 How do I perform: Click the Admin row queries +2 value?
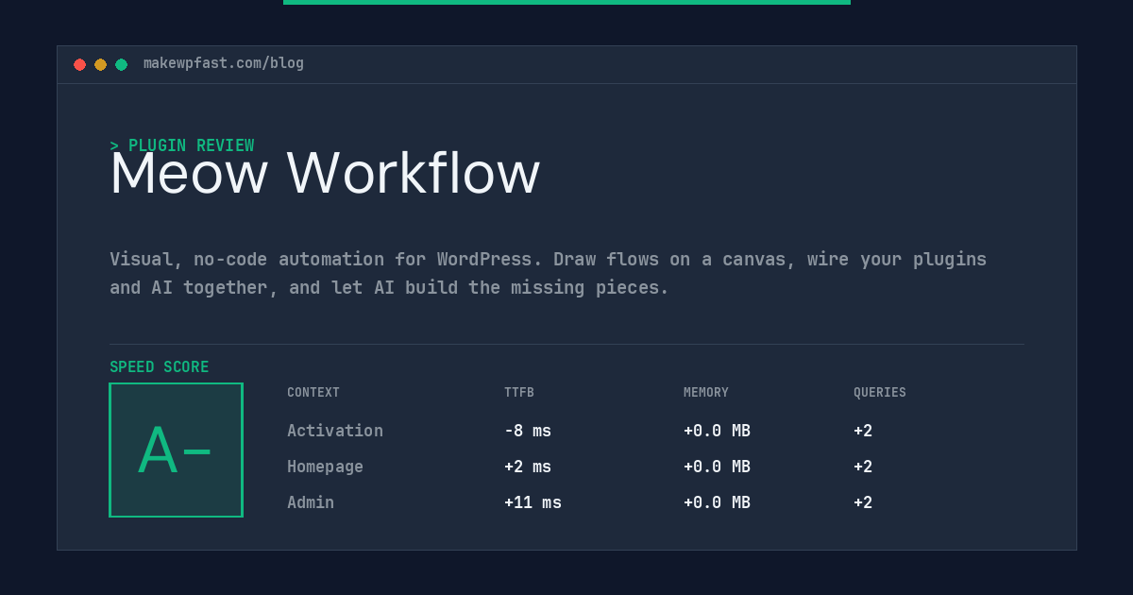863,502
